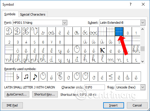This screenshot has width=150, height=111.
Task: Pick the cursive capital V symbol
Action: pyautogui.click(x=34, y=31)
